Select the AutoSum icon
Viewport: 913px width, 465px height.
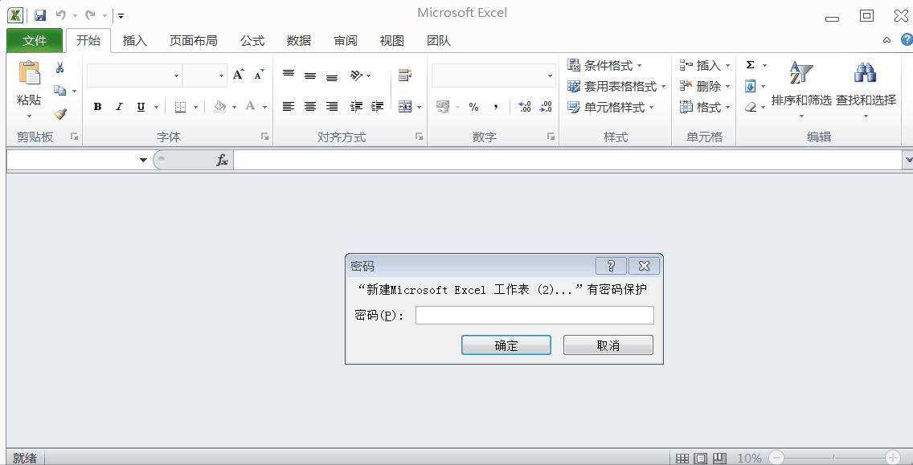(750, 65)
